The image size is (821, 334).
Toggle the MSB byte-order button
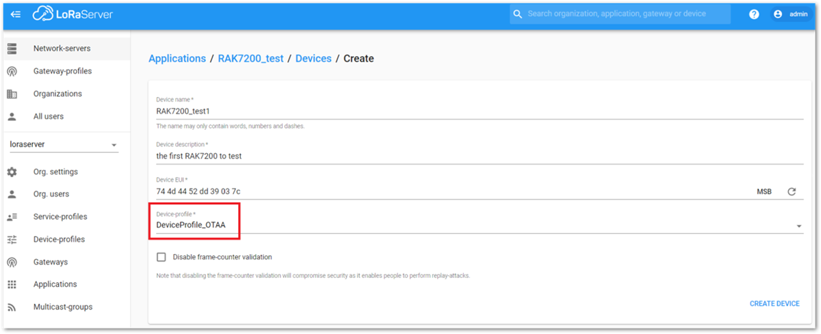[x=764, y=192]
